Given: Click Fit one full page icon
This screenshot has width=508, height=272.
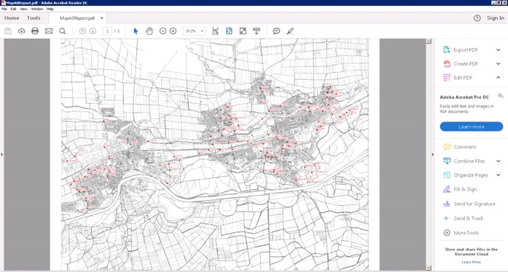Looking at the screenshot, I should point(229,31).
